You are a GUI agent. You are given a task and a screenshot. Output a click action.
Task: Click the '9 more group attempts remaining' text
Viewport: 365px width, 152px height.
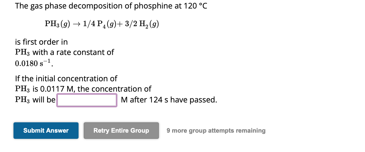point(216,131)
